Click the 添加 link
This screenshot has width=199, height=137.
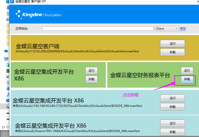(183, 28)
